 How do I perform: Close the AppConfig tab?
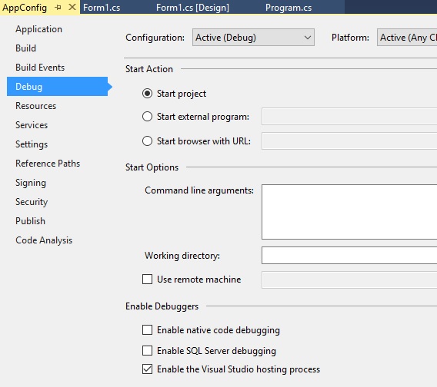(x=72, y=7)
